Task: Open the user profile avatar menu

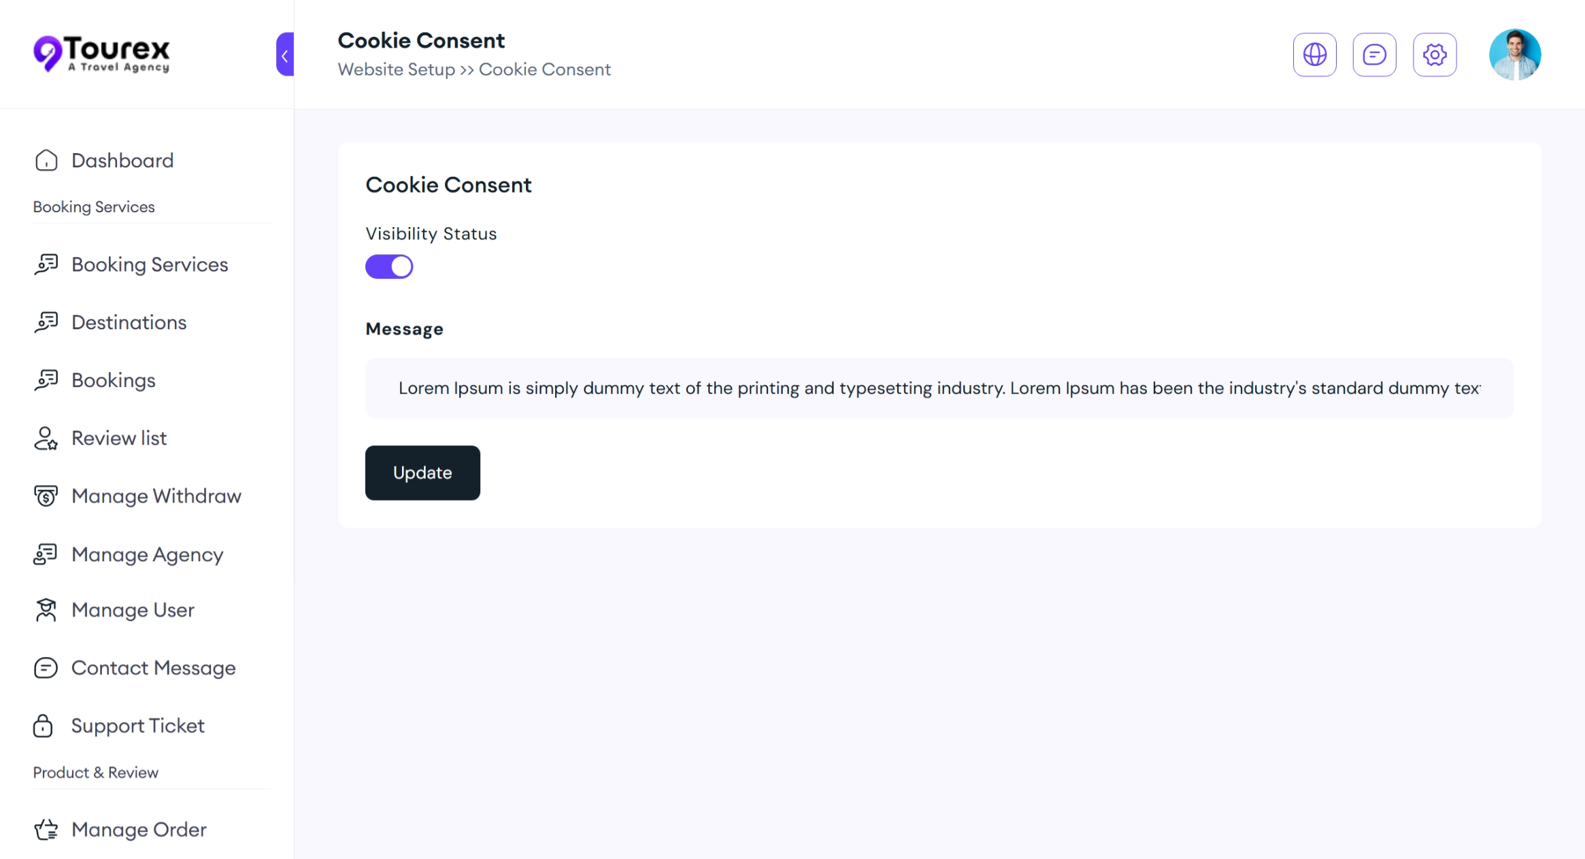Action: (1514, 54)
